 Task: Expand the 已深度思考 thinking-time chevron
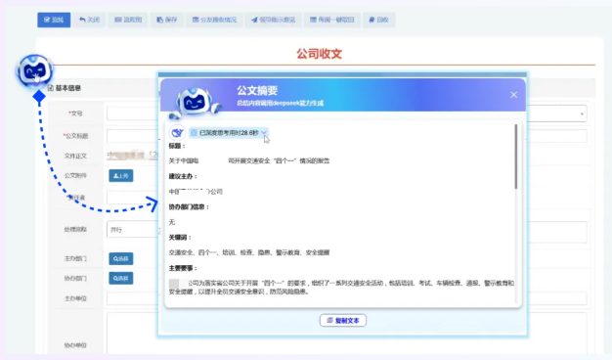click(264, 133)
